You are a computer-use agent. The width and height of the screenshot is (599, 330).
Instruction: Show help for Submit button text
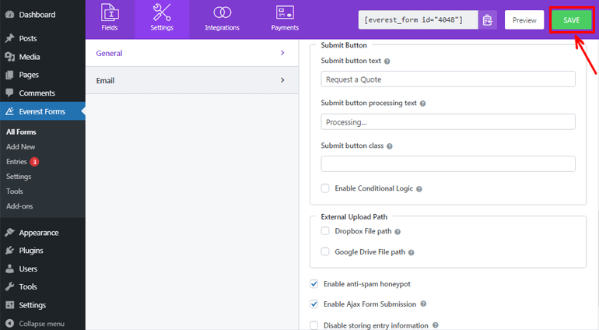click(x=387, y=61)
